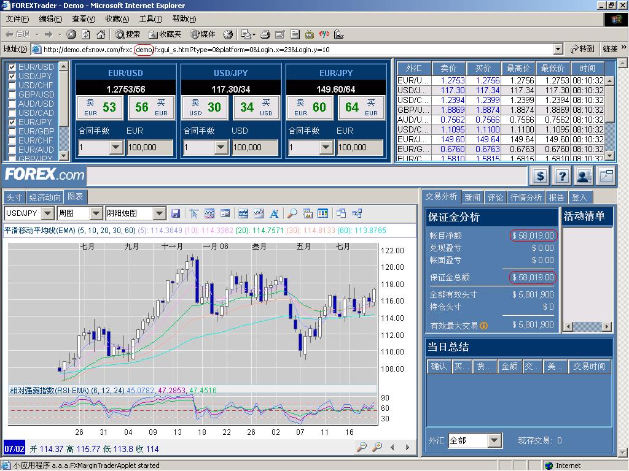Open 媒体 media in browser toolbar

pos(203,34)
